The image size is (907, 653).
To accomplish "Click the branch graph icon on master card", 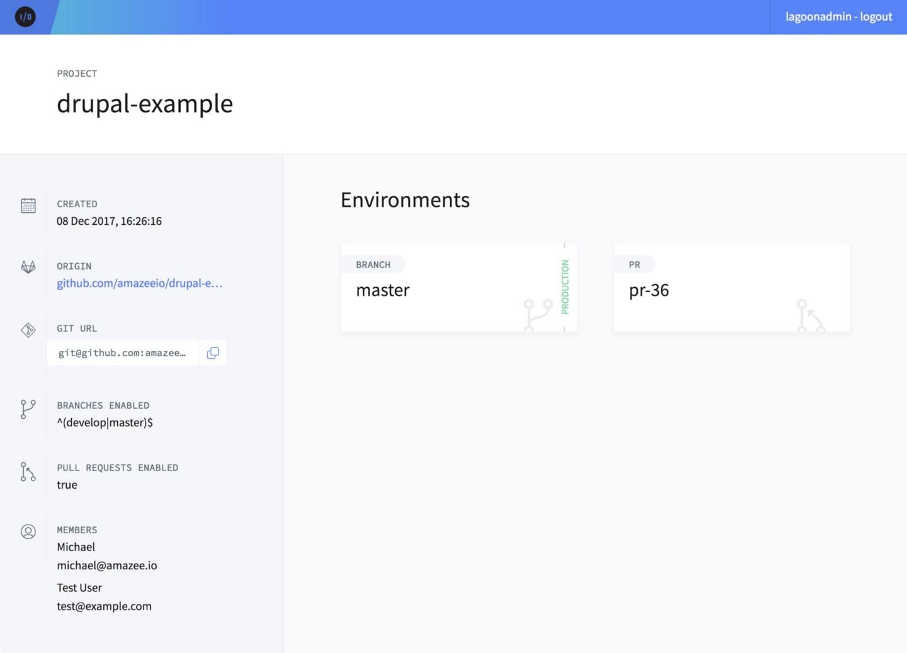I will tap(538, 315).
